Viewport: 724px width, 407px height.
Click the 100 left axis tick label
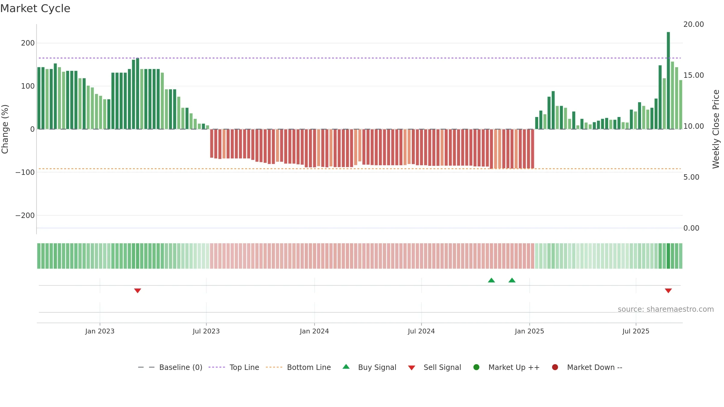pos(28,86)
